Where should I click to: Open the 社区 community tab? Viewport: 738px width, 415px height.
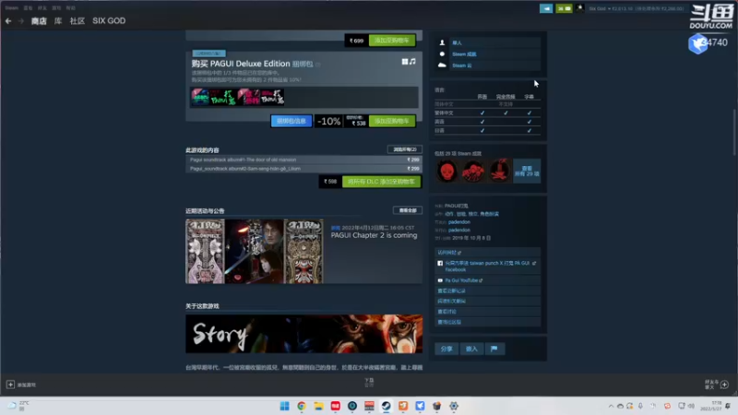click(77, 20)
